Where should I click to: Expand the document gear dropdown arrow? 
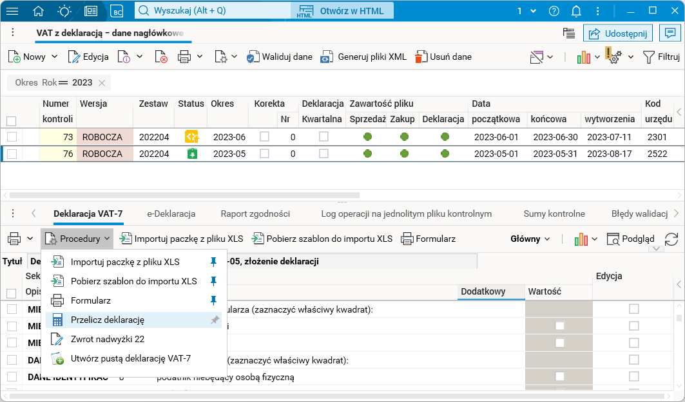coord(234,57)
